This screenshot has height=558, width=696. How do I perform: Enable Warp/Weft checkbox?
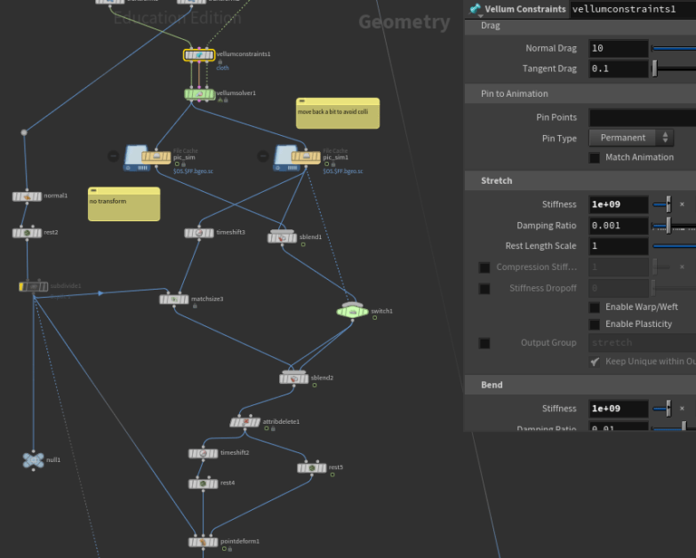coord(594,307)
